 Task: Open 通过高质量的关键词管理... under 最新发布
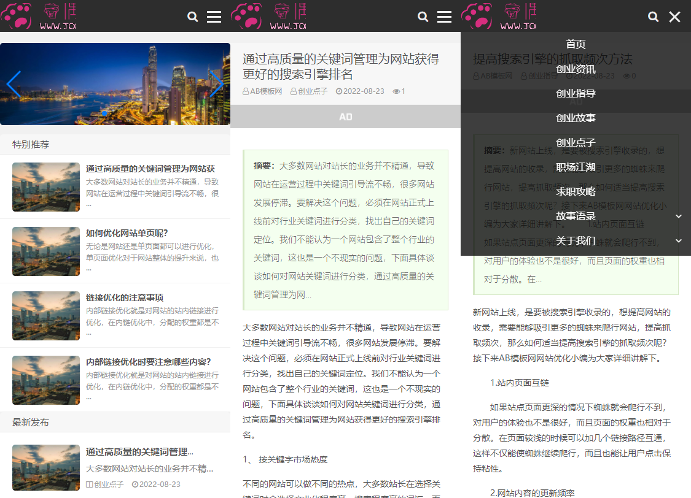(x=139, y=452)
